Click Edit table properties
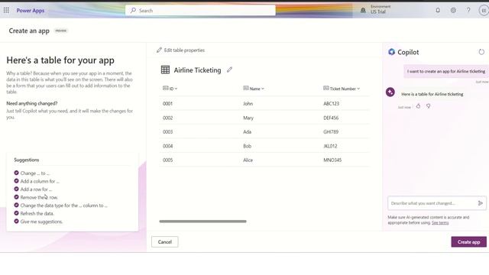This screenshot has height=275, width=489. pyautogui.click(x=180, y=50)
